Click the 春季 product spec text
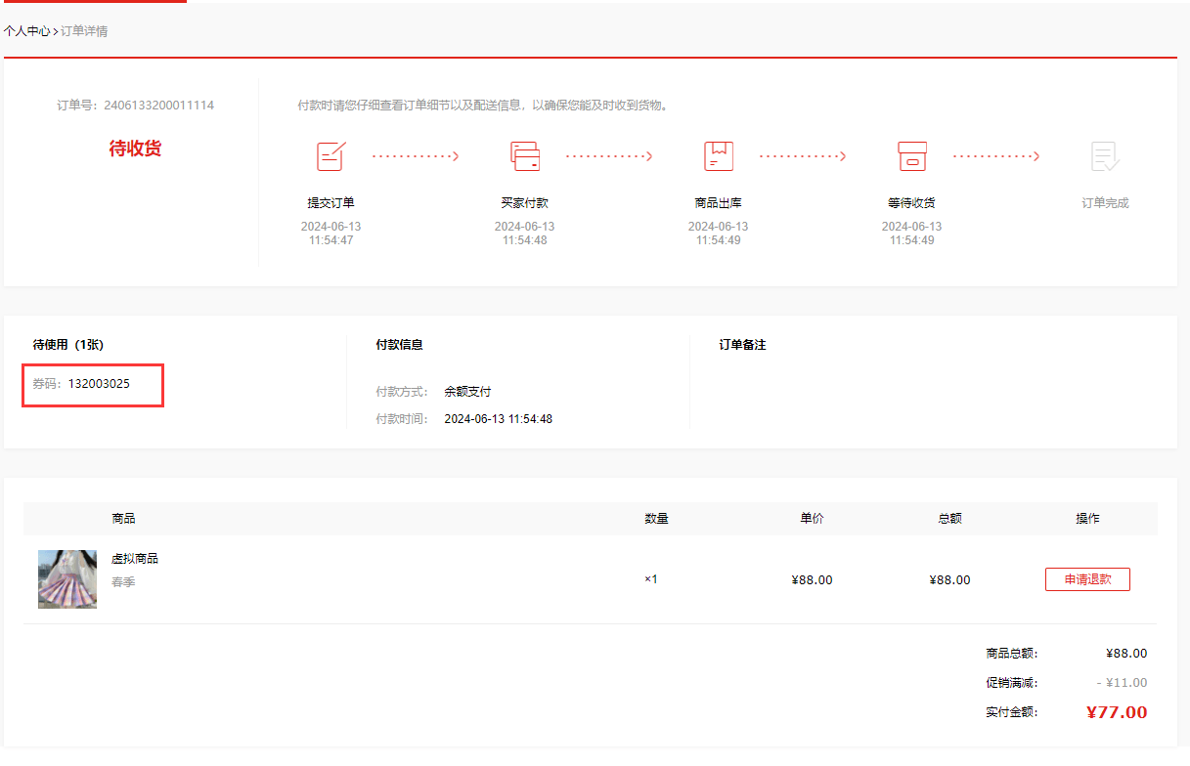1190x766 pixels. [x=123, y=582]
